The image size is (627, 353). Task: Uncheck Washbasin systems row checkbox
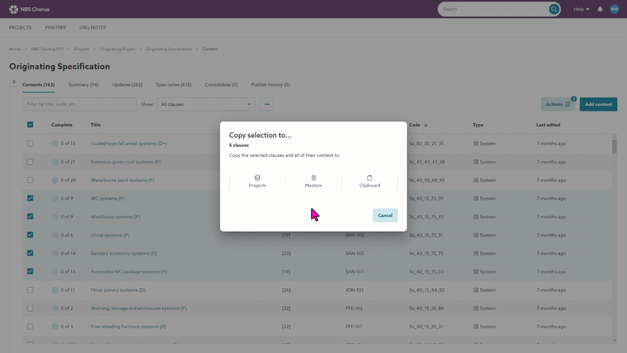30,217
